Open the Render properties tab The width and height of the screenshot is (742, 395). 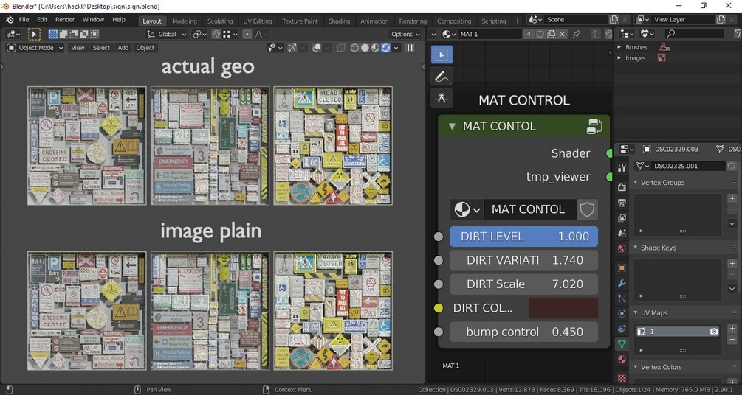click(622, 187)
